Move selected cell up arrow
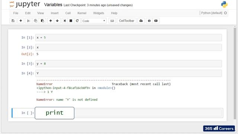 coord(51,21)
